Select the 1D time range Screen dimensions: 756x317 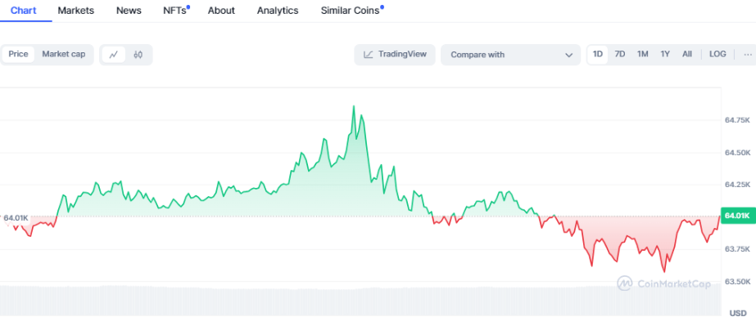(x=598, y=55)
